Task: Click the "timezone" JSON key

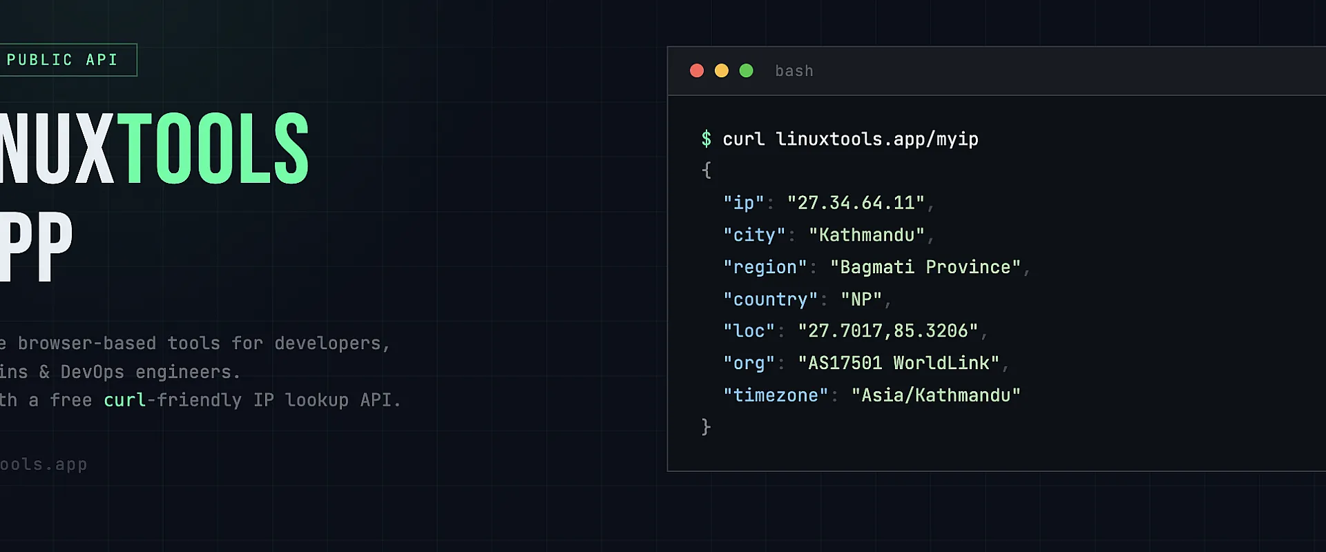Action: (x=776, y=395)
